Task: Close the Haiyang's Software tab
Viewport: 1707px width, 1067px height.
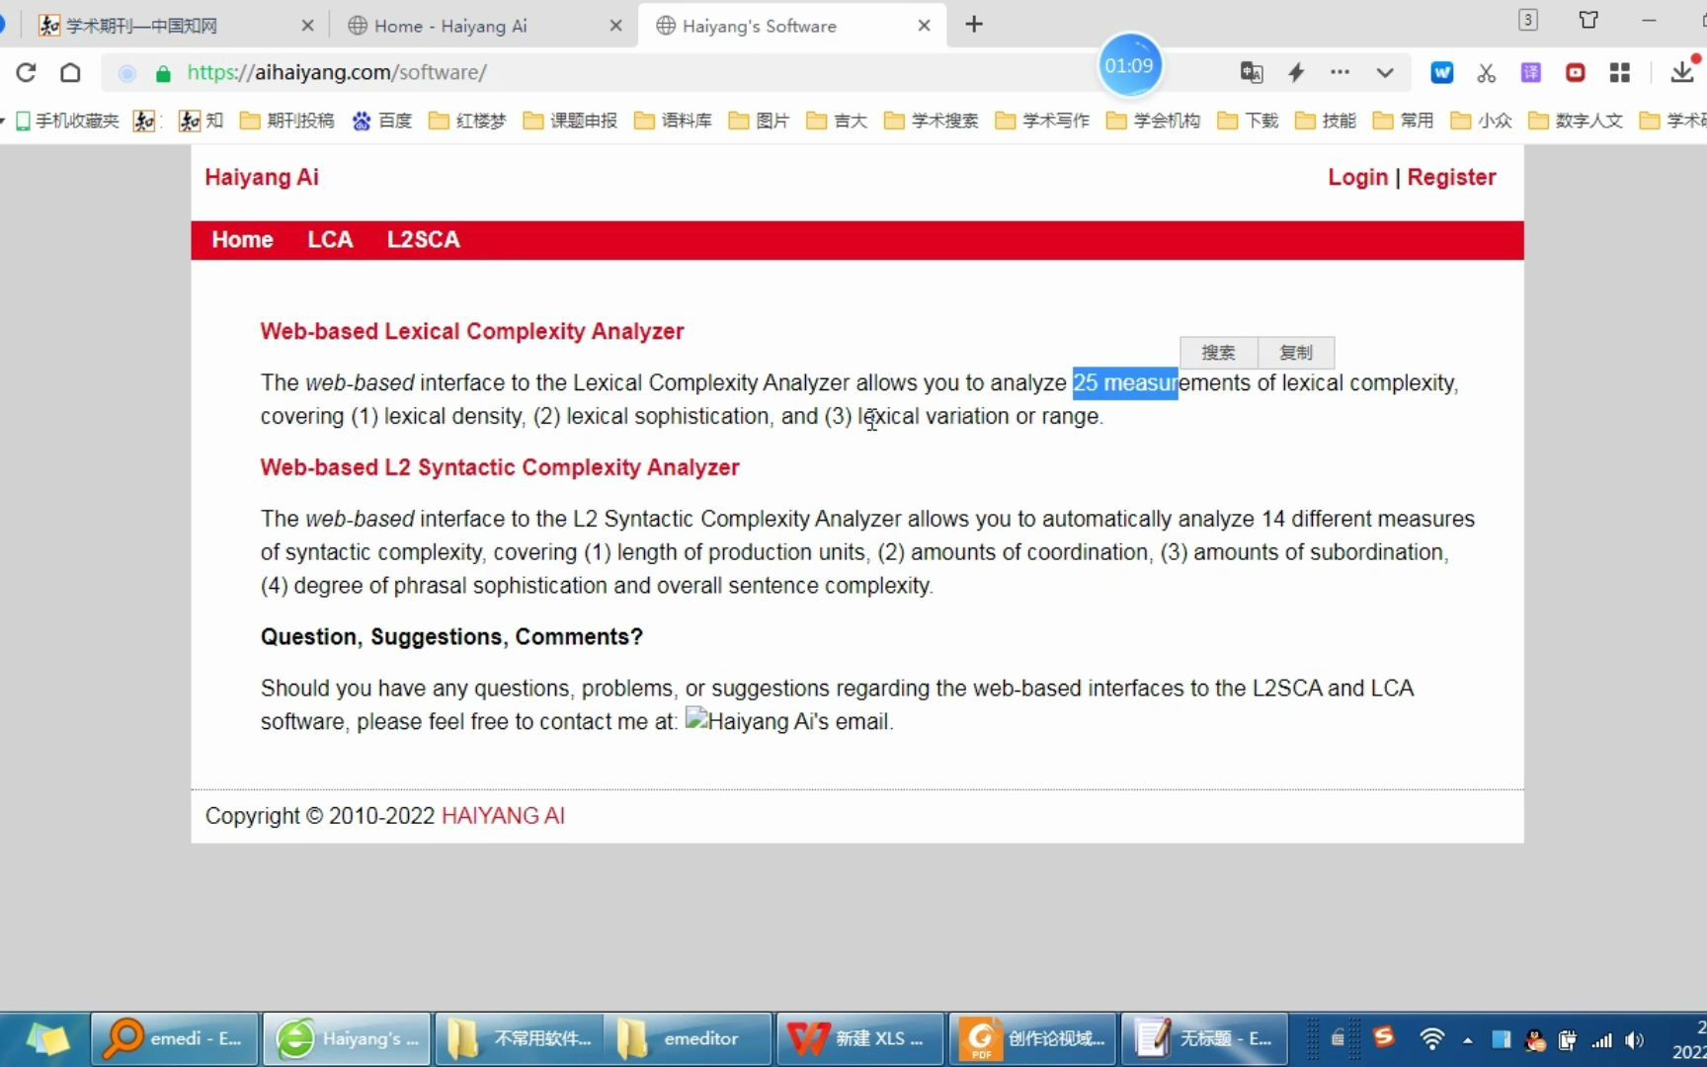Action: [924, 26]
